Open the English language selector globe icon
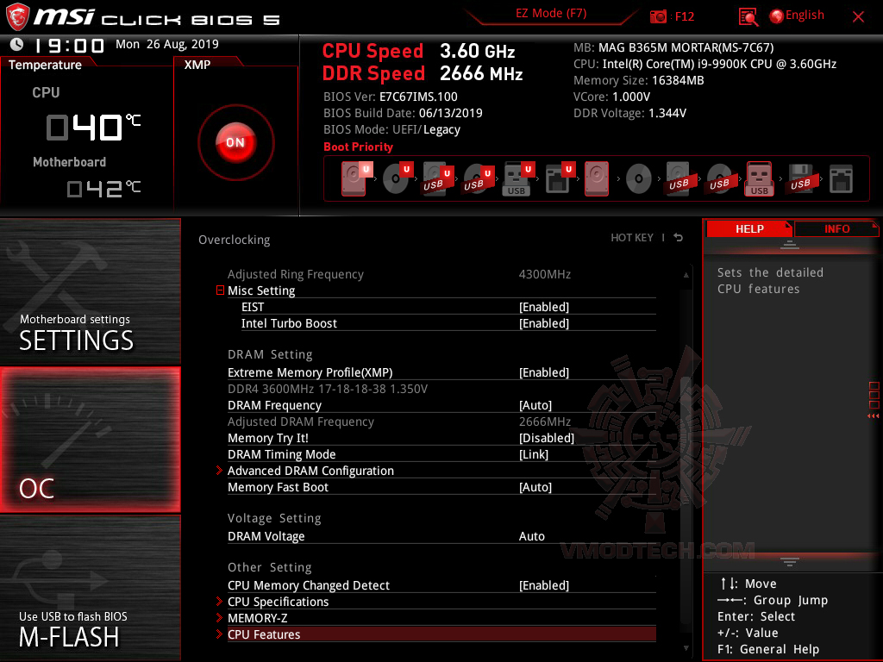This screenshot has width=883, height=662. 775,15
